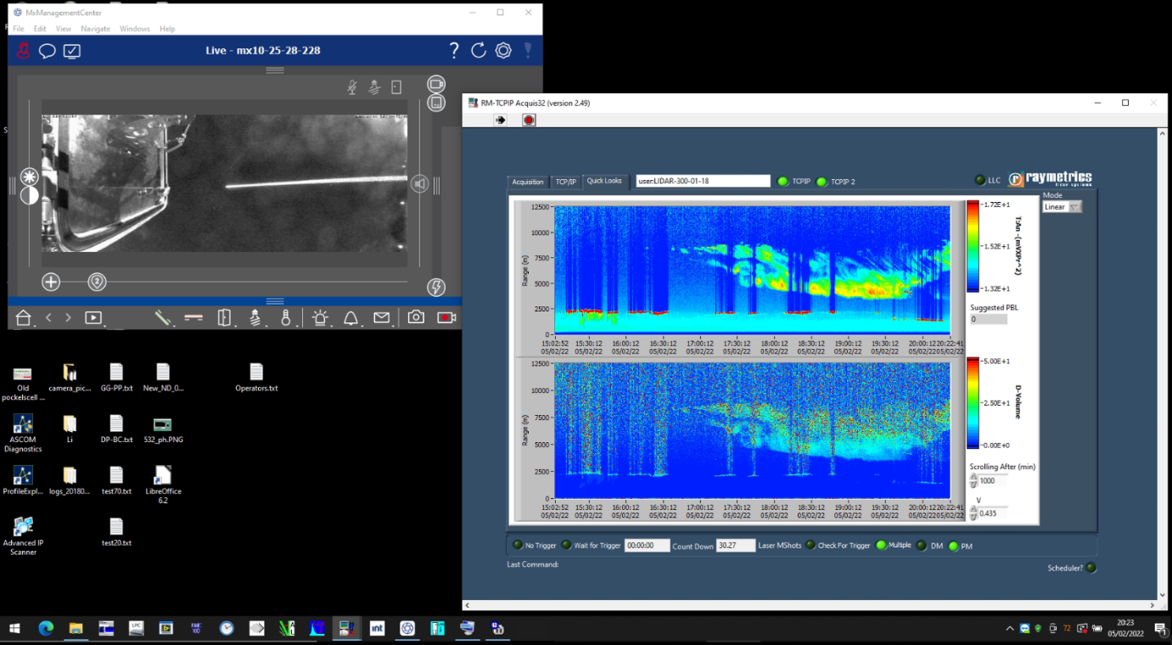Viewport: 1172px width, 645px height.
Task: Click the refresh icon in camera header
Action: click(x=479, y=51)
